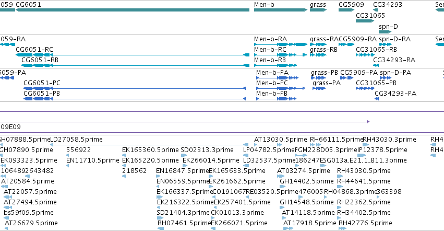Click EST SD02313.3prime label
The height and width of the screenshot is (231, 444).
pyautogui.click(x=207, y=150)
